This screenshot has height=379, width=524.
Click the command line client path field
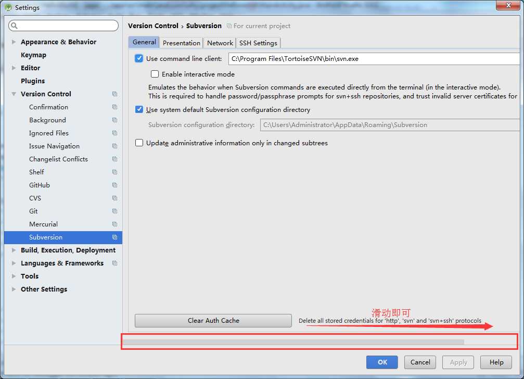(374, 59)
